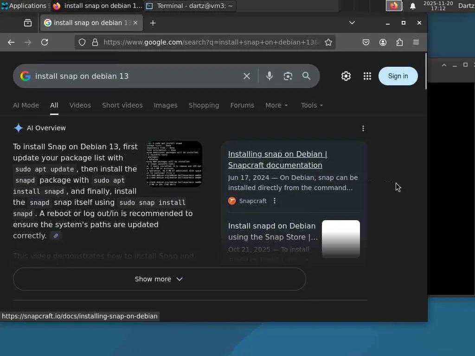
Task: Open the Firefox hamburger menu
Action: 416,42
